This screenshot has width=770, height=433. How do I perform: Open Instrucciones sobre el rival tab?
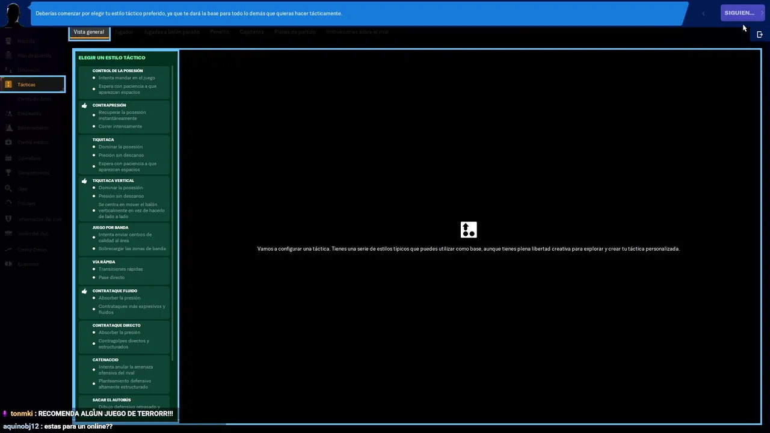point(357,32)
